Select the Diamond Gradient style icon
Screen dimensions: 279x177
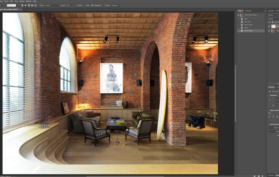35,5
